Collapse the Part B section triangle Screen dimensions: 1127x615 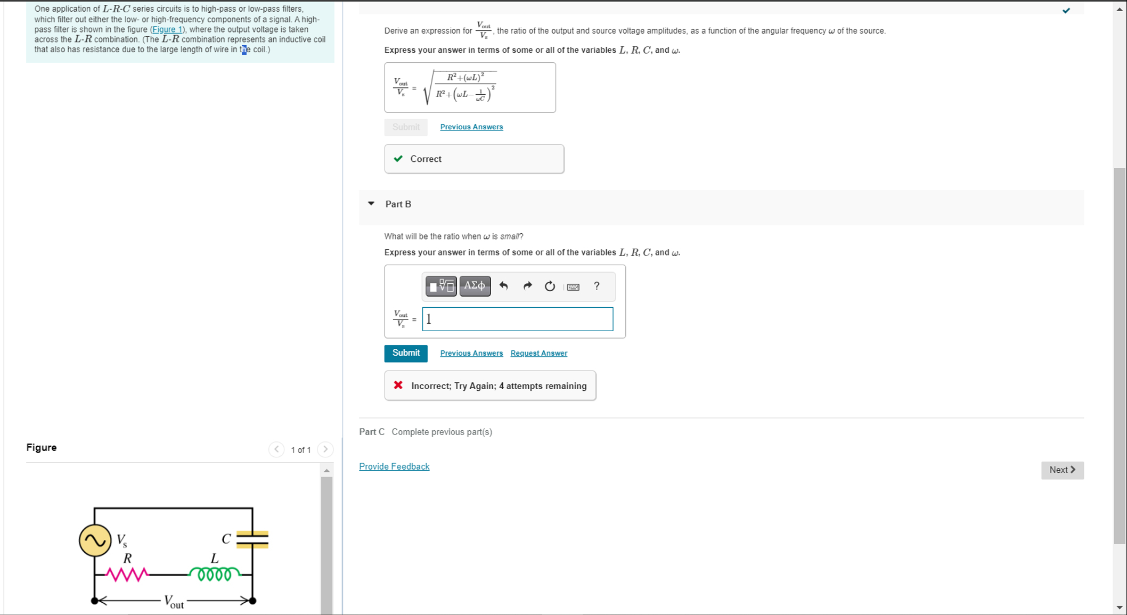click(371, 204)
